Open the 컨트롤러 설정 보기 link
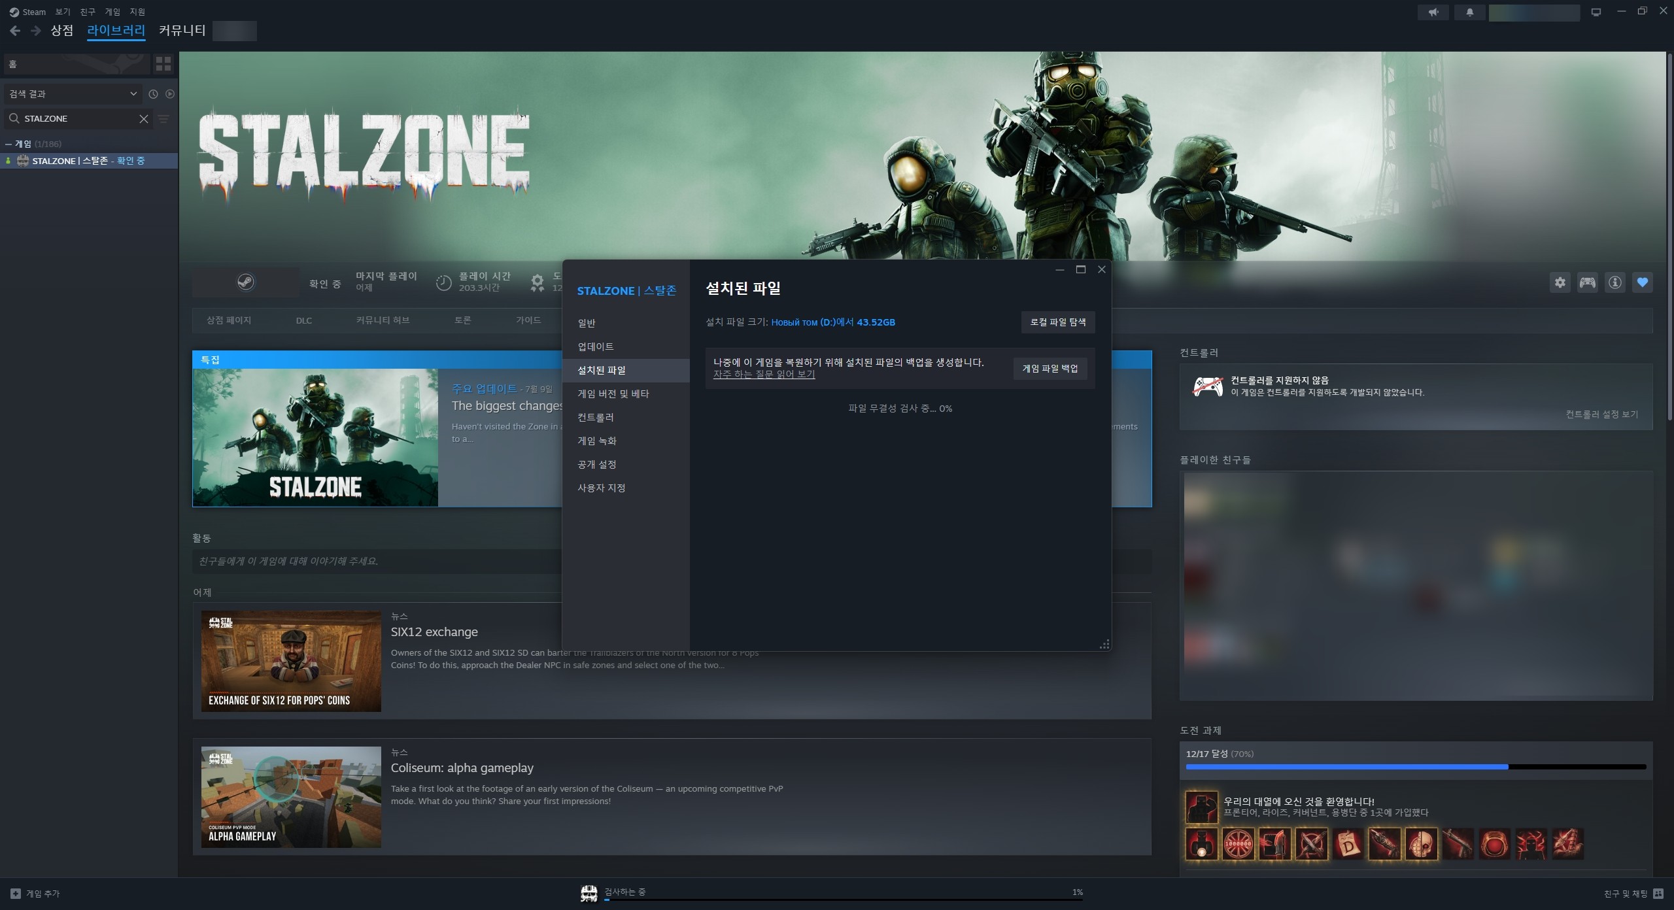Screen dimensions: 1674x910 (1602, 414)
